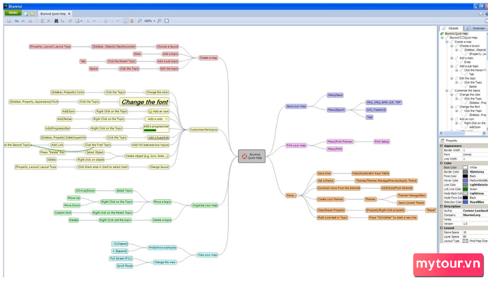Viewport: 488px width, 282px height.
Task: Click the Redo arrow icon
Action: tap(23, 21)
